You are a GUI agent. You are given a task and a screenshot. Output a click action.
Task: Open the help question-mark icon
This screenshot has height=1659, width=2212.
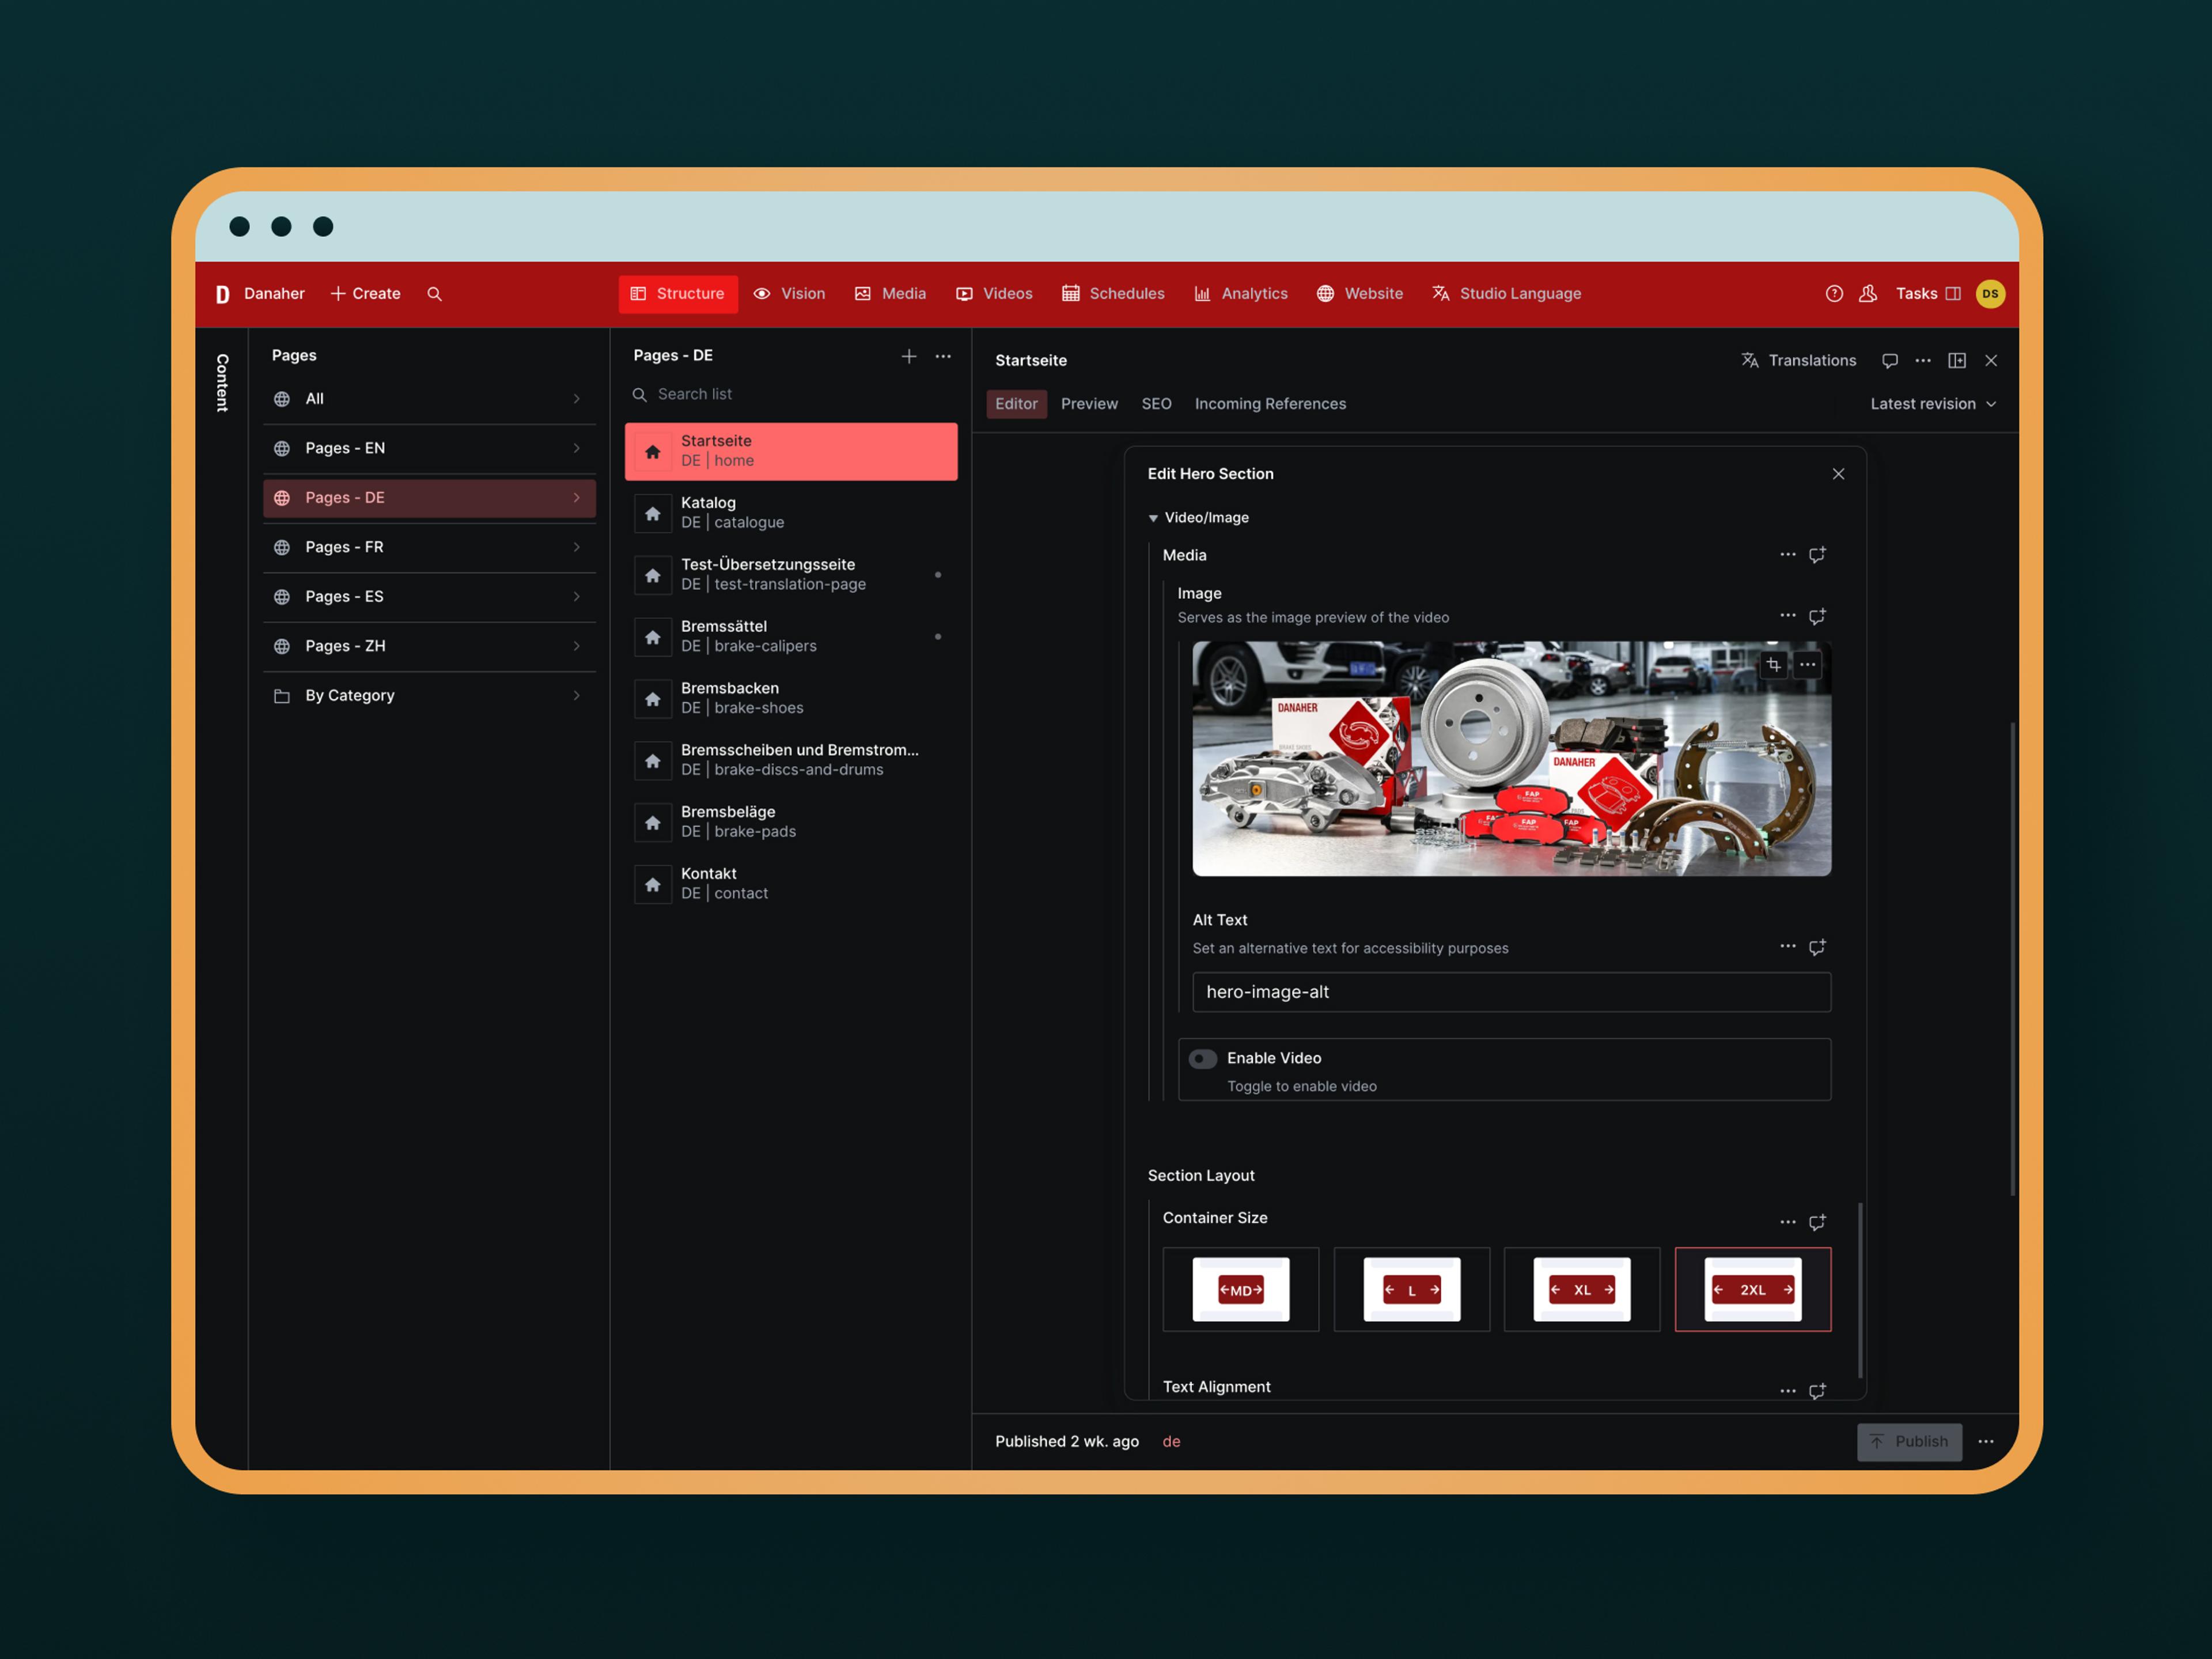point(1834,294)
